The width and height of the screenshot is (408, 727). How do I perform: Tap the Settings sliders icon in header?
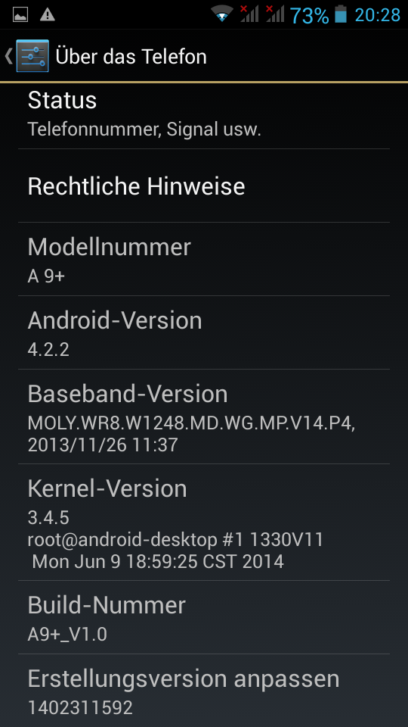pyautogui.click(x=32, y=56)
